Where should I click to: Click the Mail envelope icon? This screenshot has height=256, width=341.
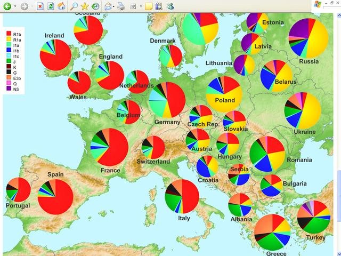coord(108,6)
